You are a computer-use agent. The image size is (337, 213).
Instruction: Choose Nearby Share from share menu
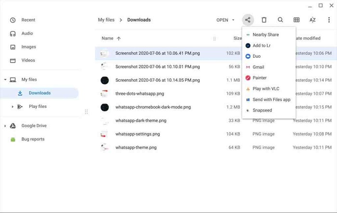[266, 35]
